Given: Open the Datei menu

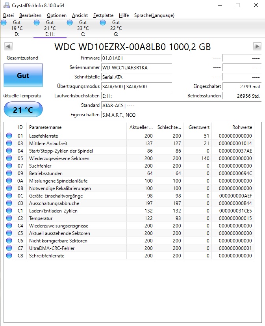Looking at the screenshot, I should tap(8, 15).
